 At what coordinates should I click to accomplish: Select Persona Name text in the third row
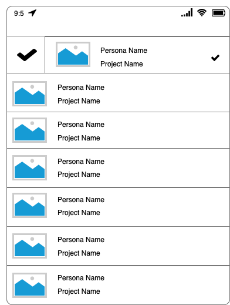81,125
